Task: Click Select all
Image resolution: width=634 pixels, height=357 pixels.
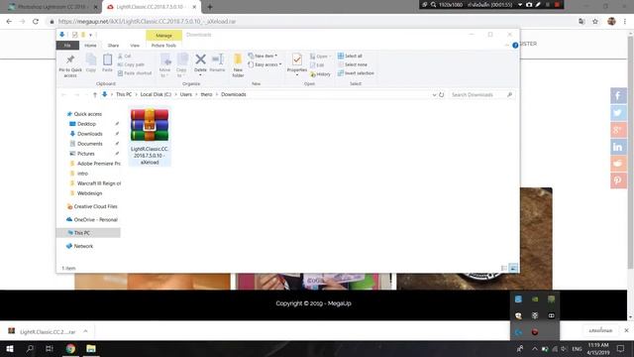Action: click(350, 56)
